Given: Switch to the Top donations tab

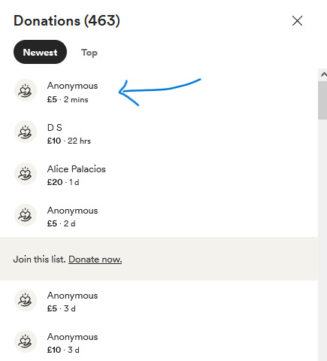Looking at the screenshot, I should (x=89, y=53).
